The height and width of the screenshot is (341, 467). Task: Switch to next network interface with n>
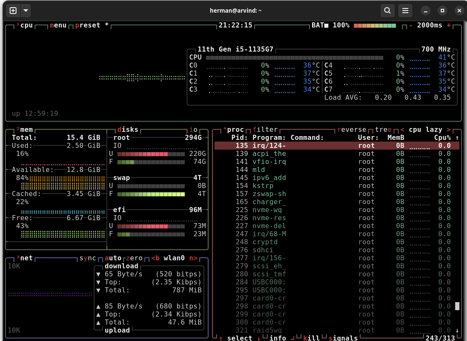193,258
